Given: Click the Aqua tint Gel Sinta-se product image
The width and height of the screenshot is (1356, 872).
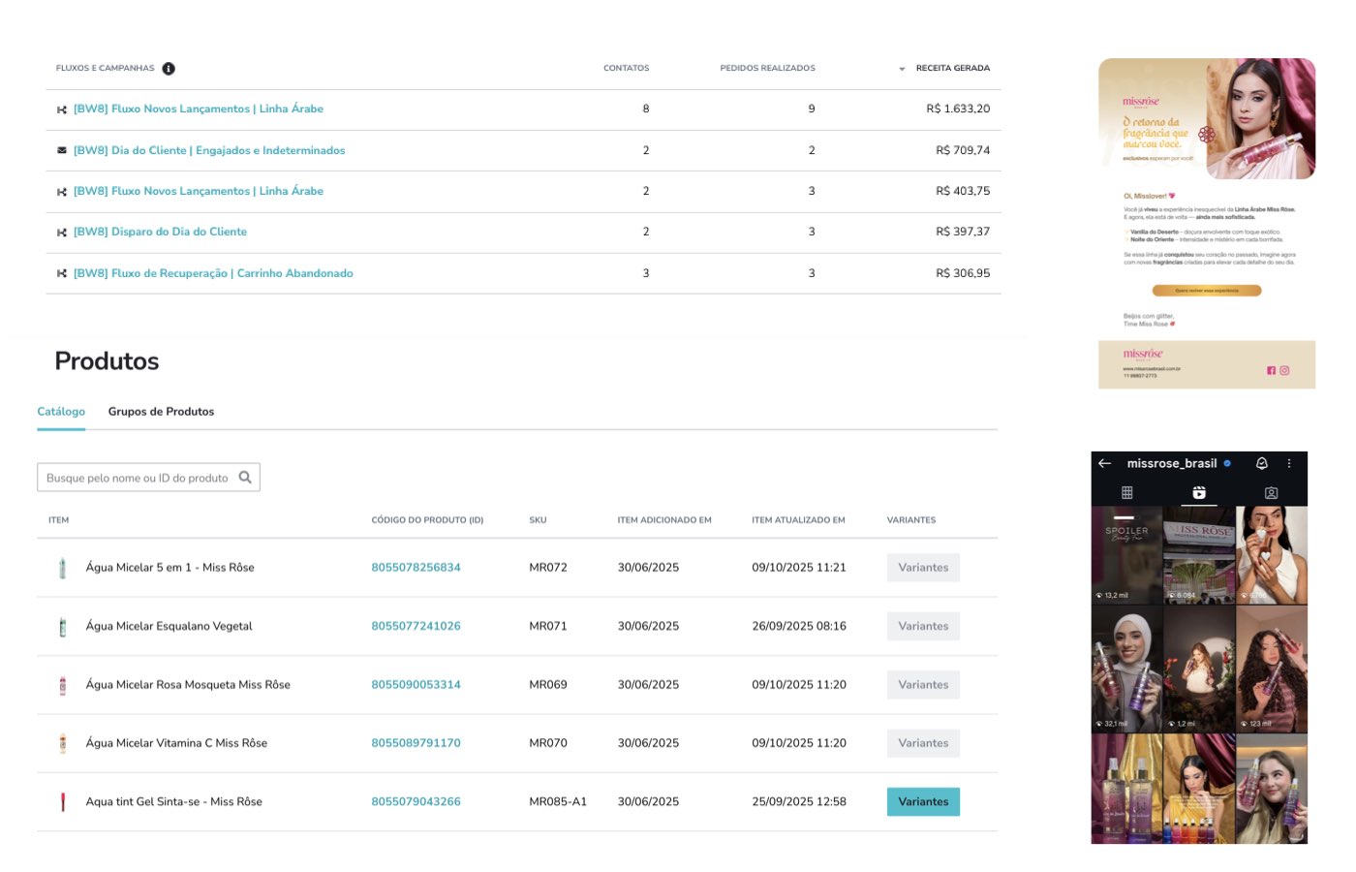Looking at the screenshot, I should coord(63,802).
